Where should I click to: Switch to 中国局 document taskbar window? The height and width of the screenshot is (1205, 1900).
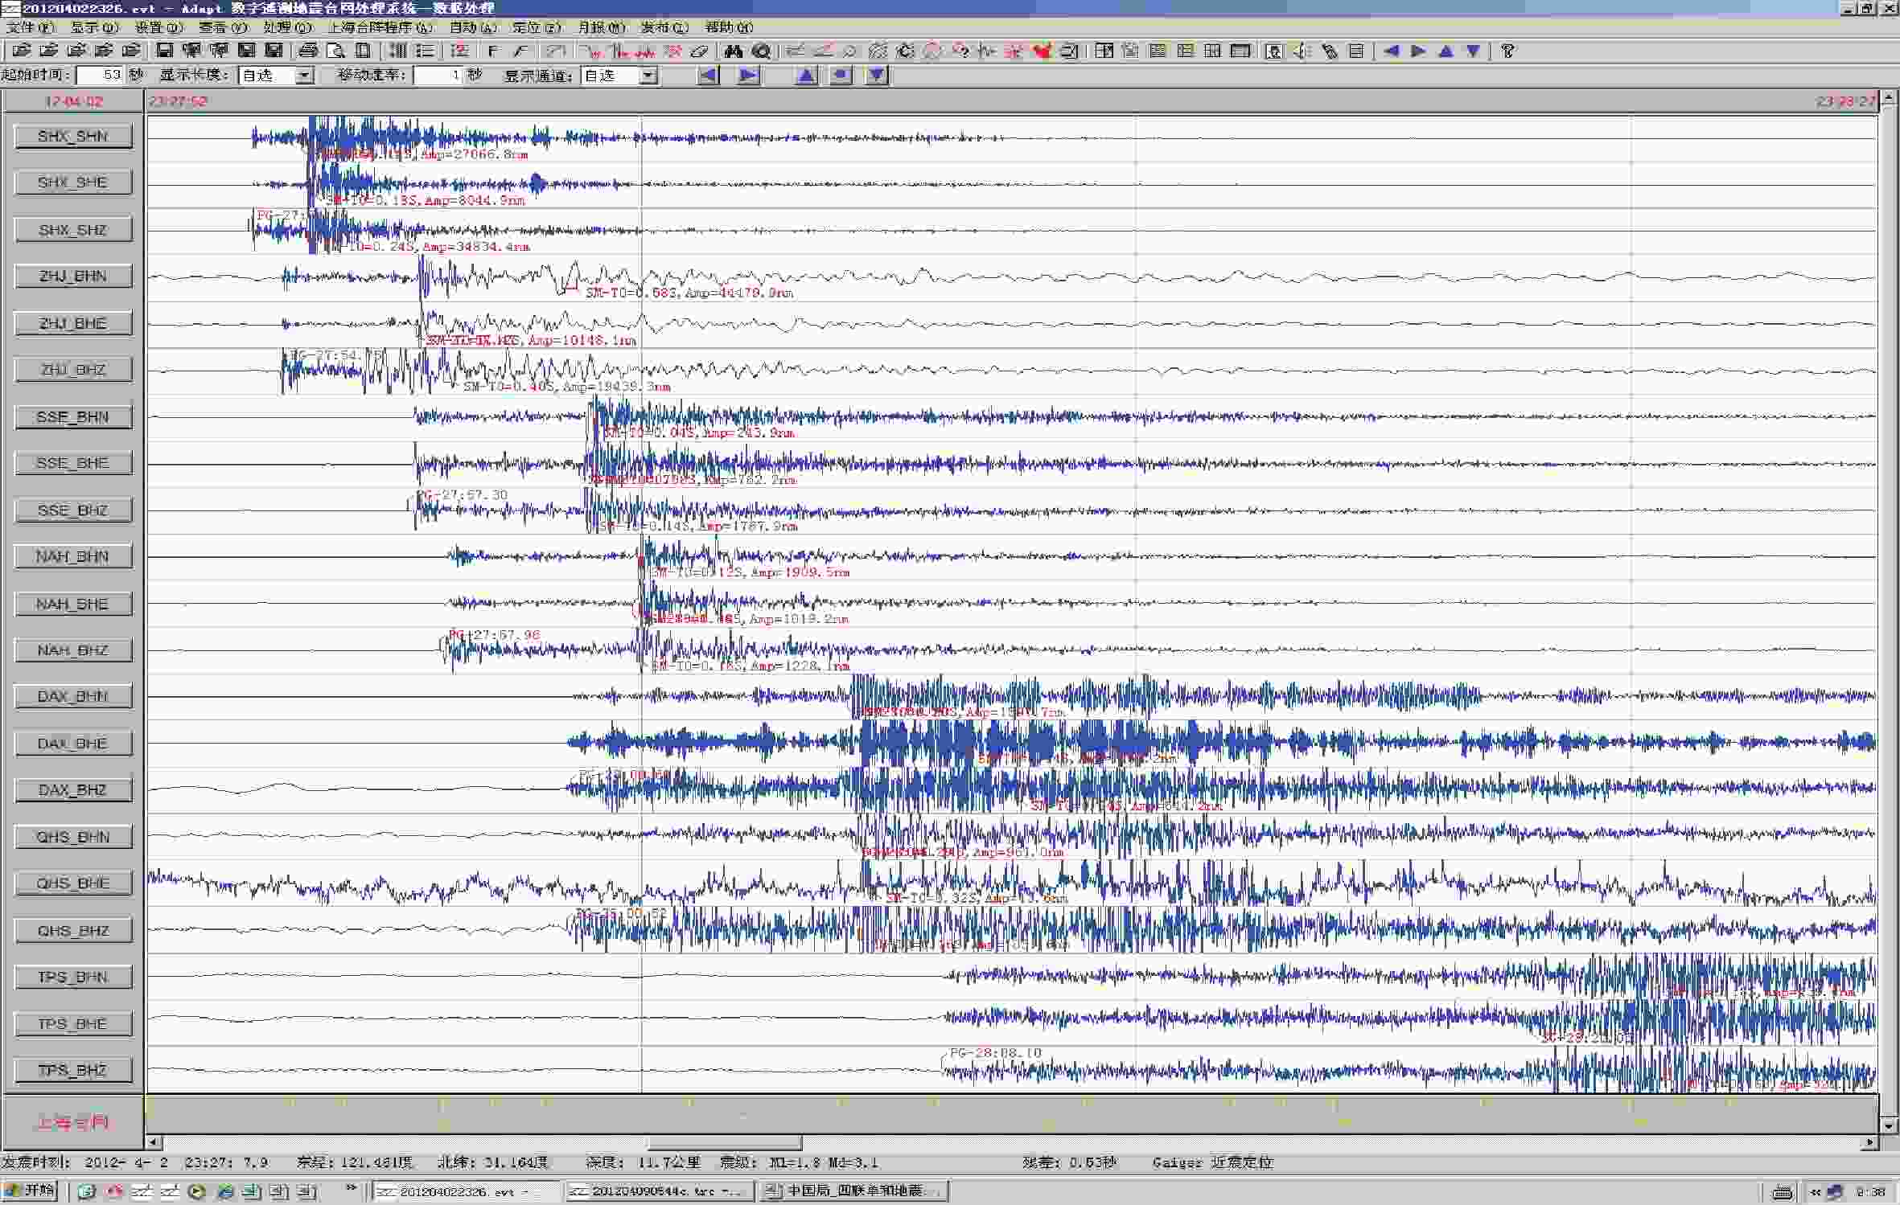pyautogui.click(x=855, y=1191)
